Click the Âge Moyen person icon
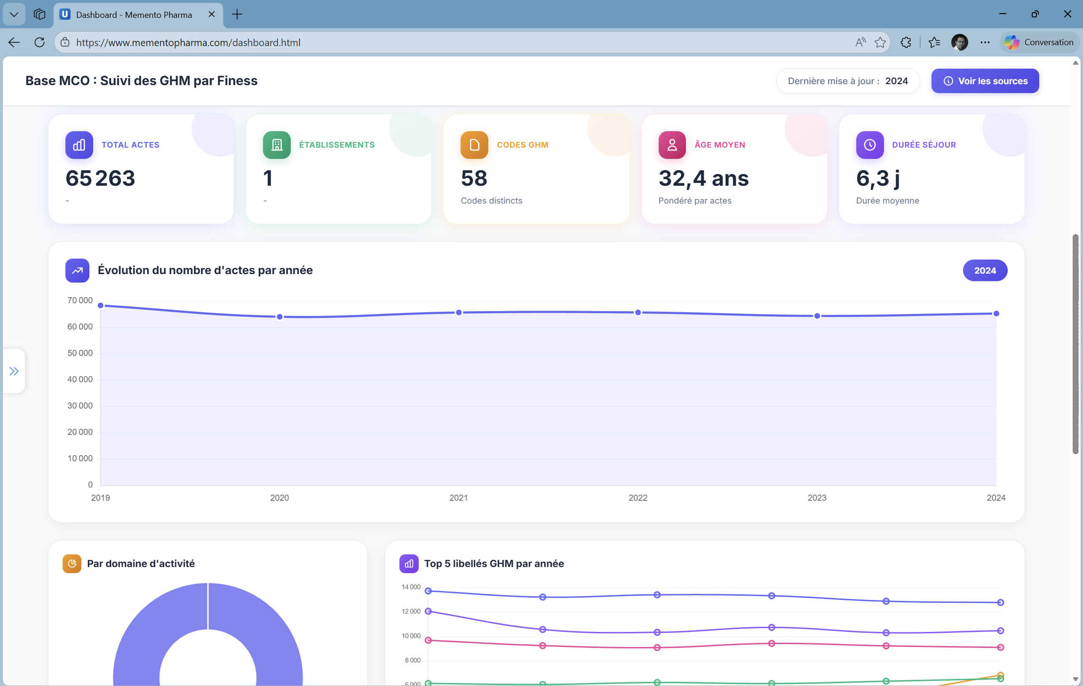This screenshot has width=1083, height=686. pyautogui.click(x=671, y=145)
